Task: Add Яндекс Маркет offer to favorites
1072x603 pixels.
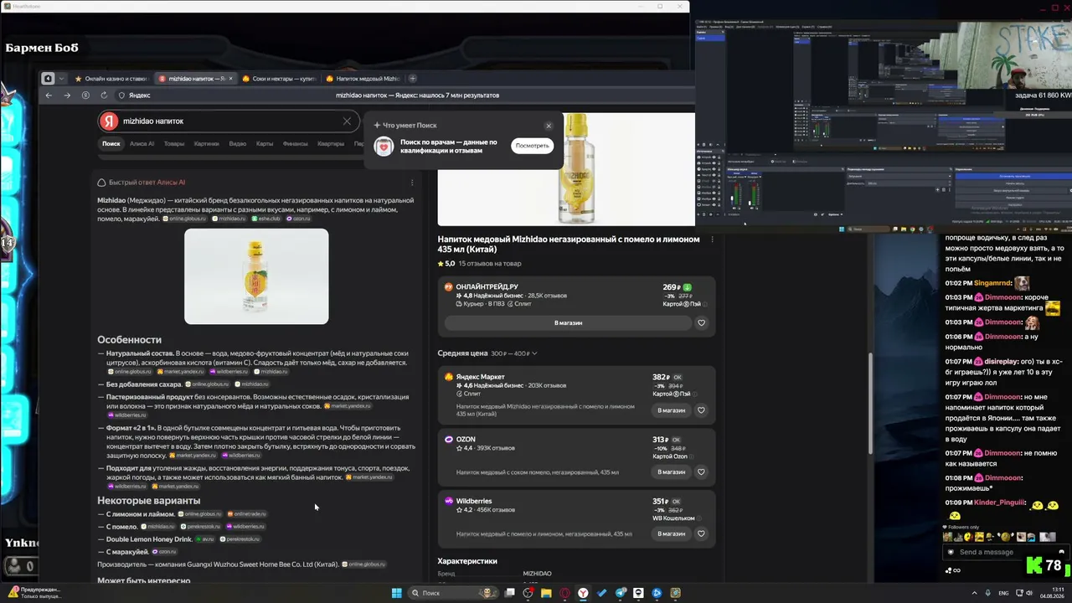Action: [702, 410]
